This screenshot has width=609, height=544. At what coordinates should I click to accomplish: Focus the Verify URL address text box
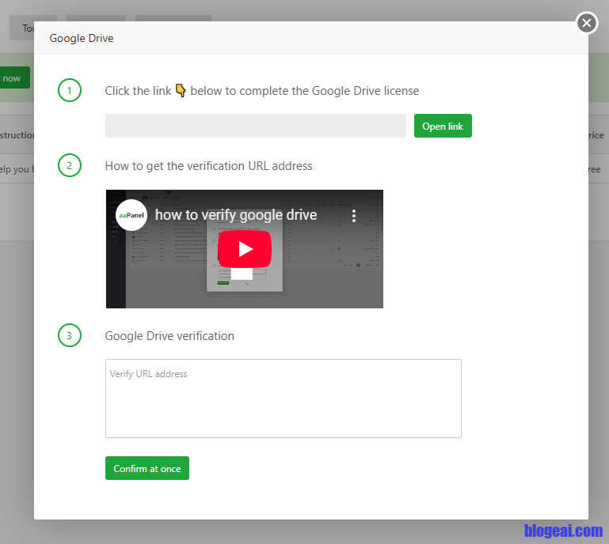coord(283,399)
